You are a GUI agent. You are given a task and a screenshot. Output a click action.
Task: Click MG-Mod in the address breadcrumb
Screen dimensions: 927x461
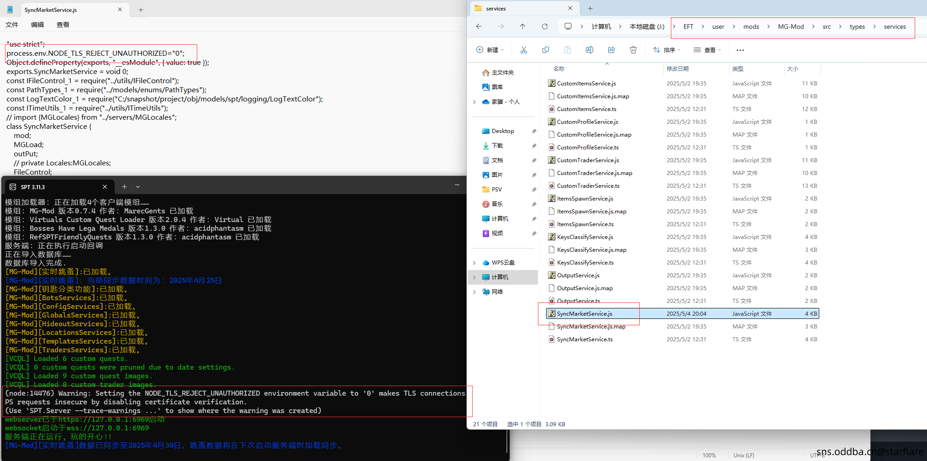tap(791, 26)
